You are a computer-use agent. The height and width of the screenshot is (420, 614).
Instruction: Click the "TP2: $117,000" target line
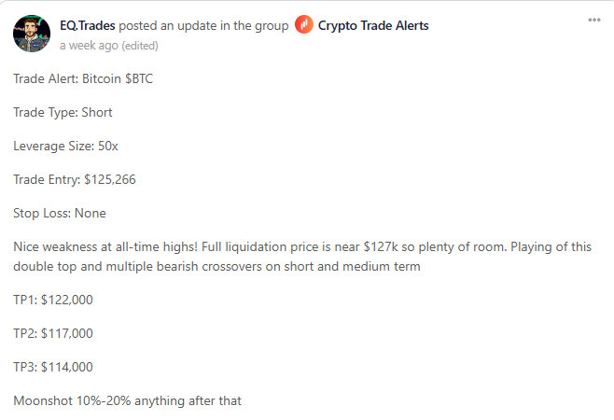tap(53, 333)
